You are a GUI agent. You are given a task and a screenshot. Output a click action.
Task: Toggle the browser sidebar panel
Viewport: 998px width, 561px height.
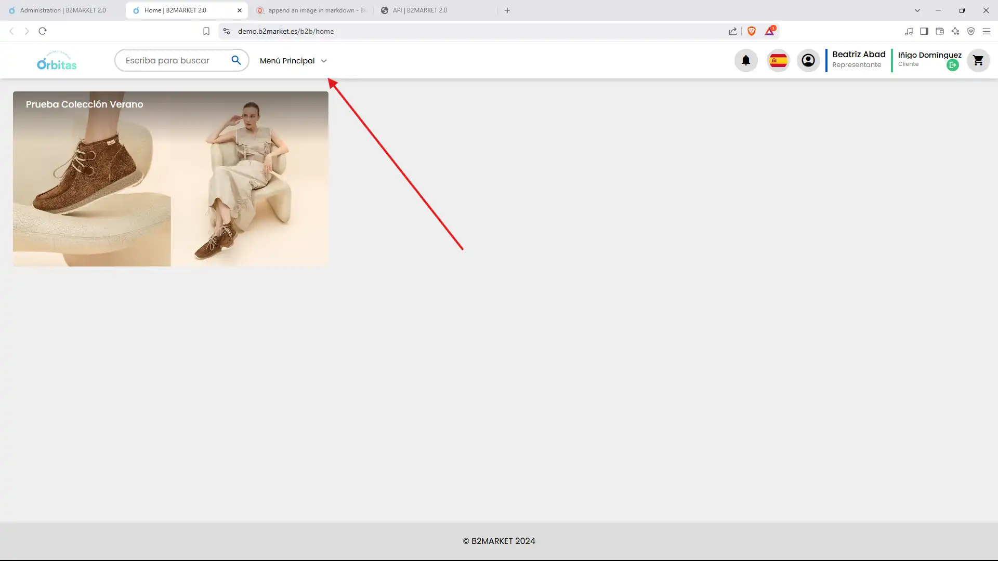click(x=924, y=31)
